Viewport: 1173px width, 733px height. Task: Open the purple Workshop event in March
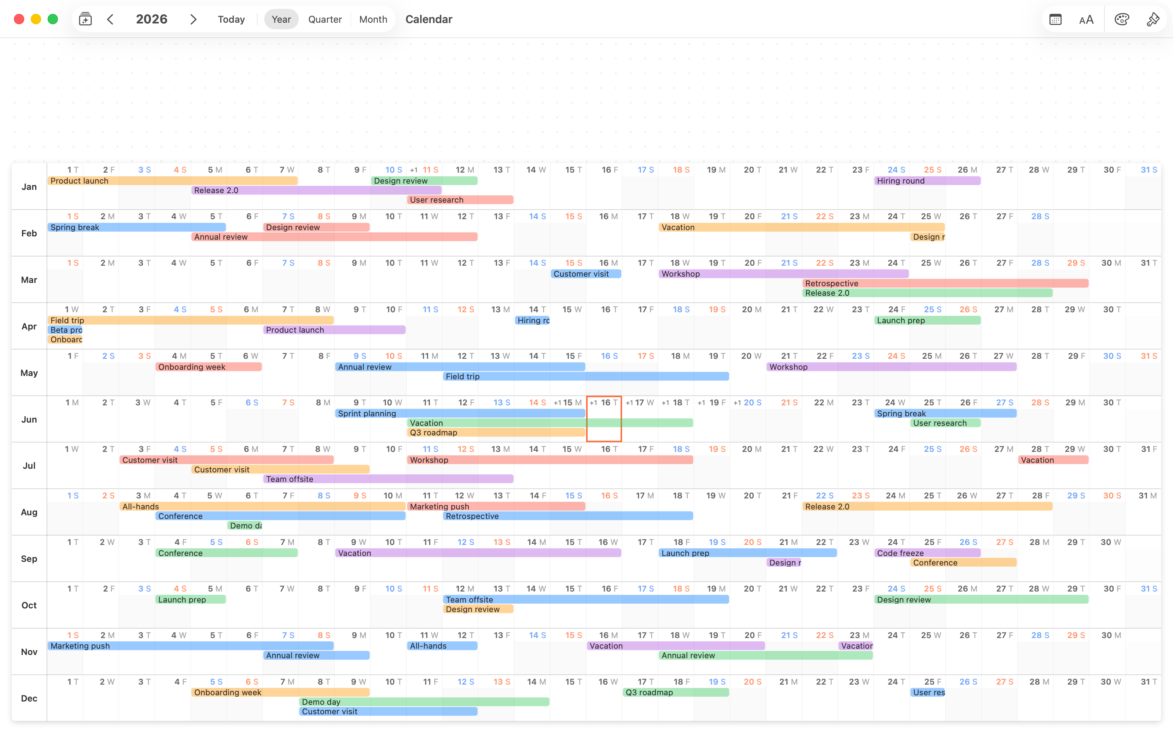783,274
